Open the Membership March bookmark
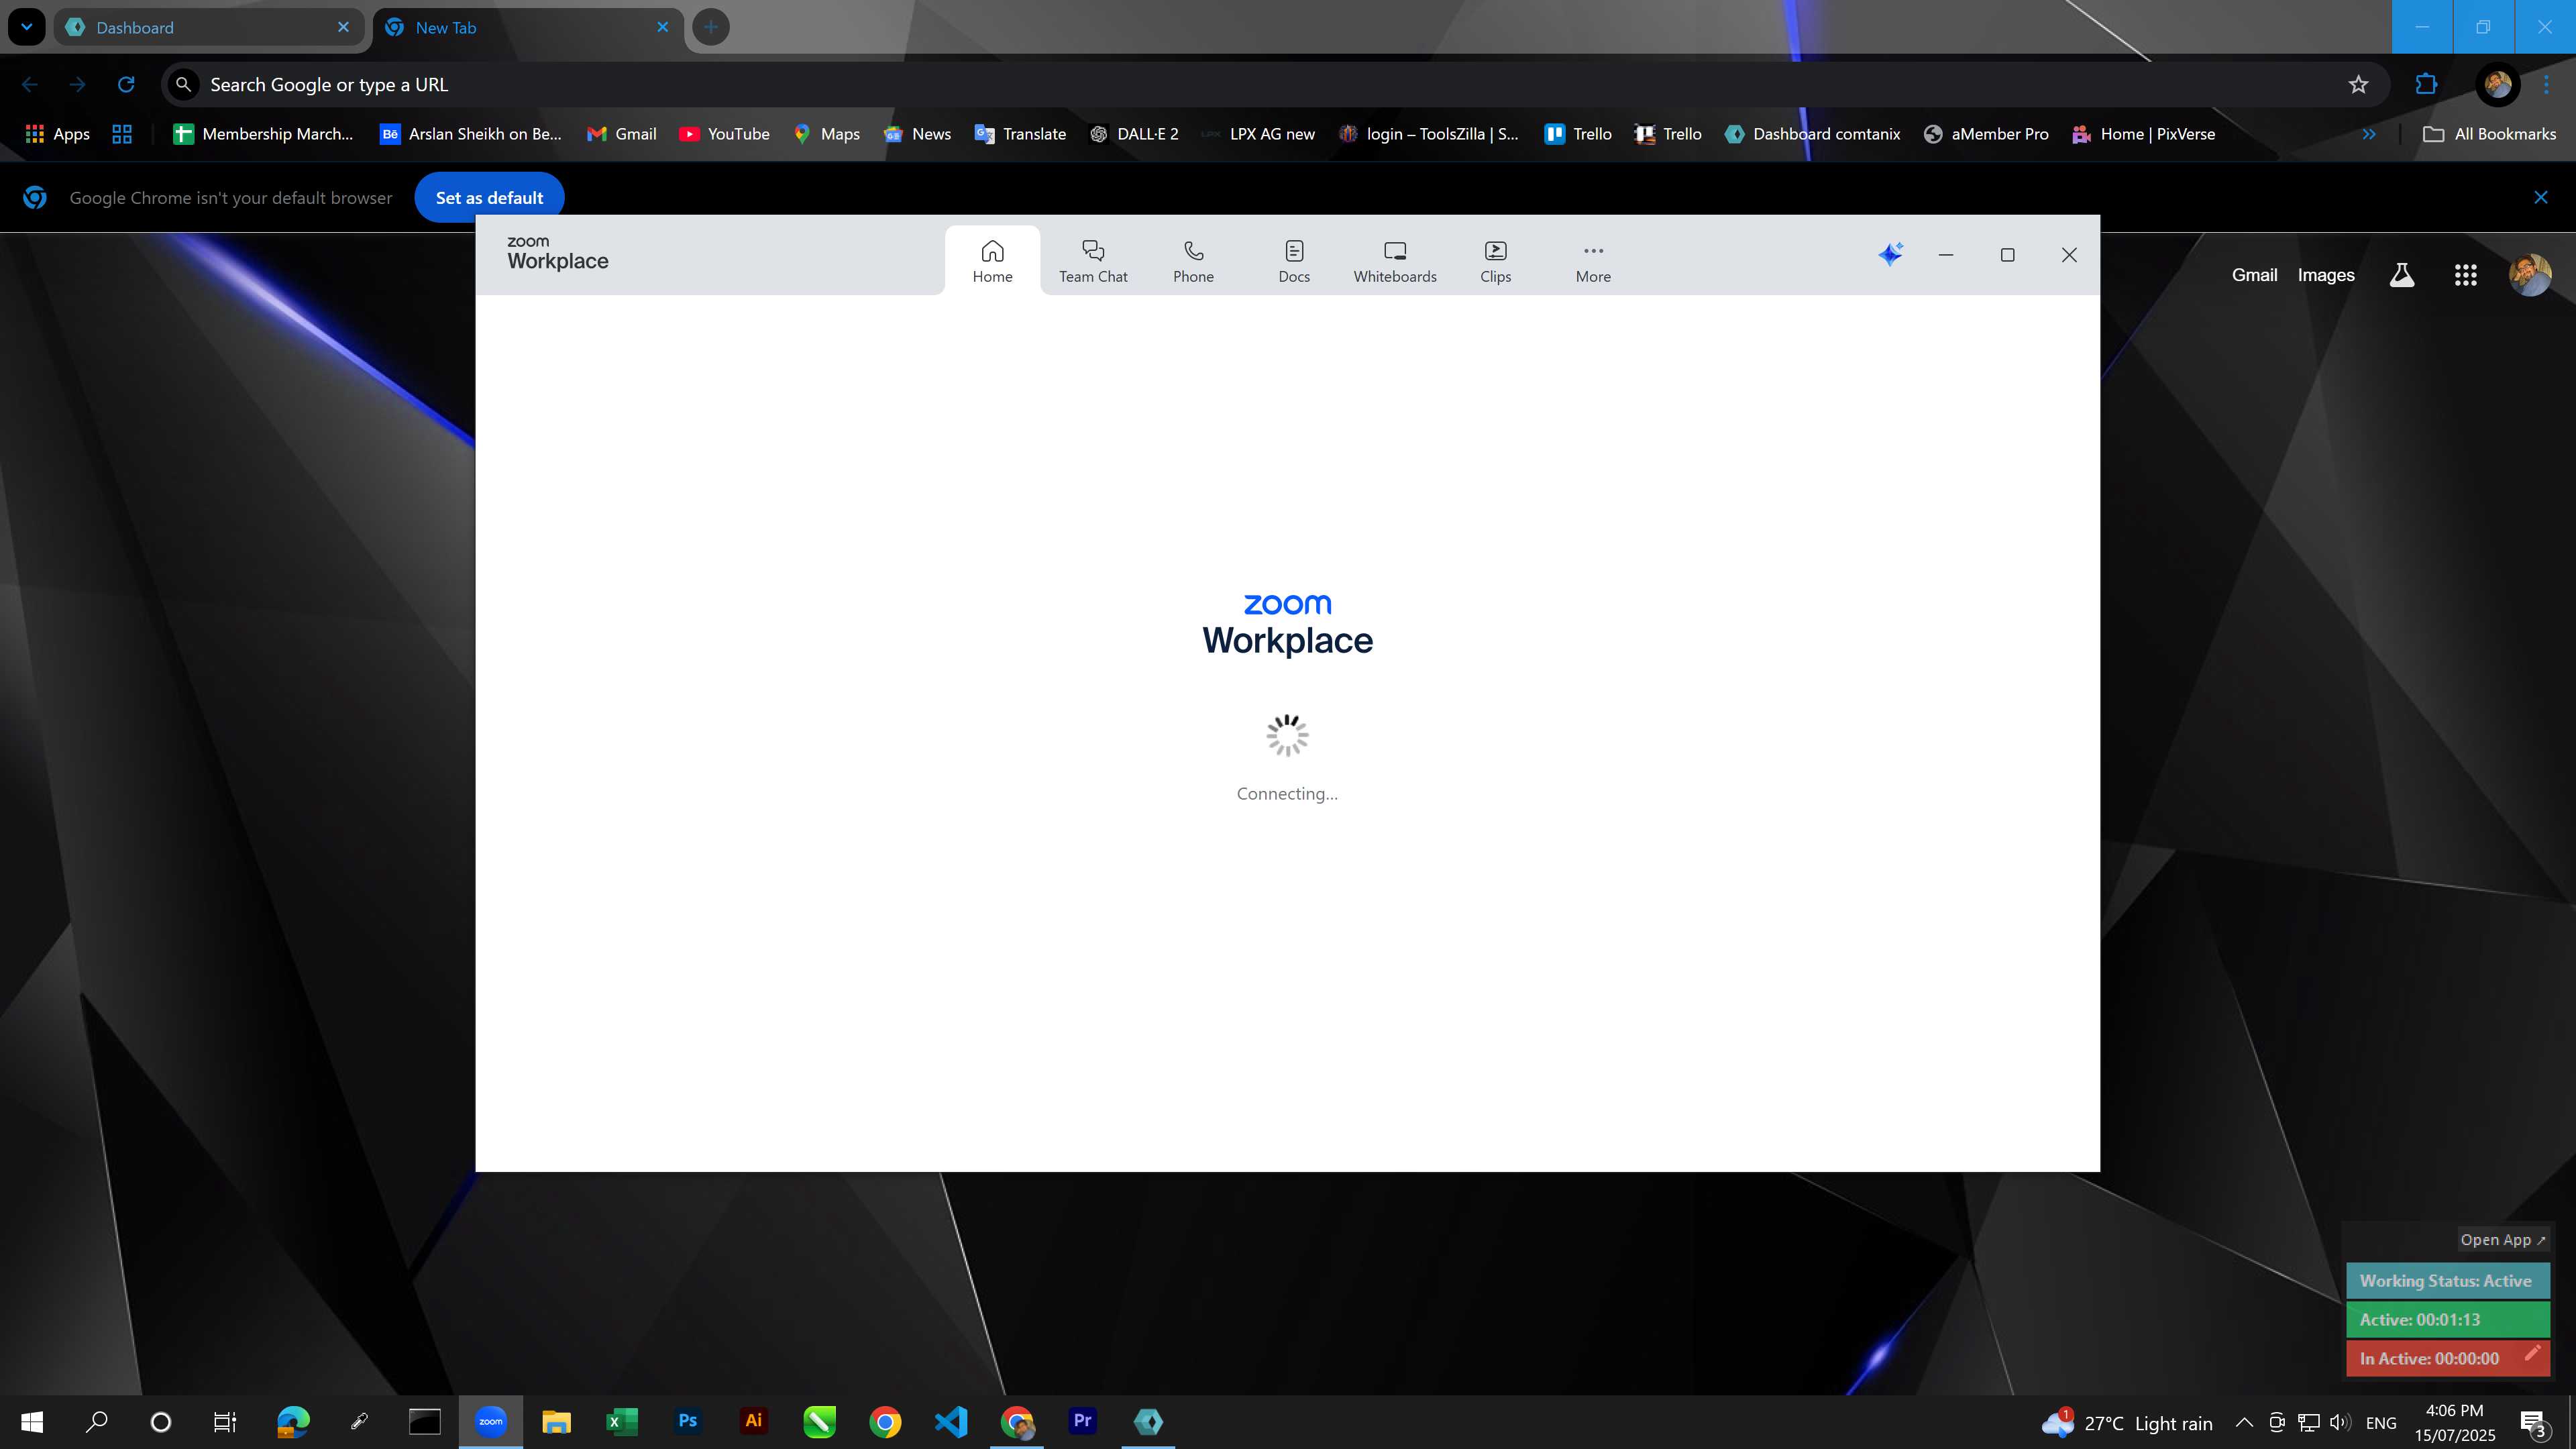This screenshot has height=1449, width=2576. [x=263, y=134]
